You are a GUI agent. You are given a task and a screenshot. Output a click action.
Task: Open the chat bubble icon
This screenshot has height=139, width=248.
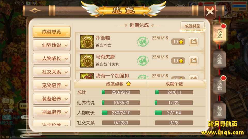coord(24,106)
